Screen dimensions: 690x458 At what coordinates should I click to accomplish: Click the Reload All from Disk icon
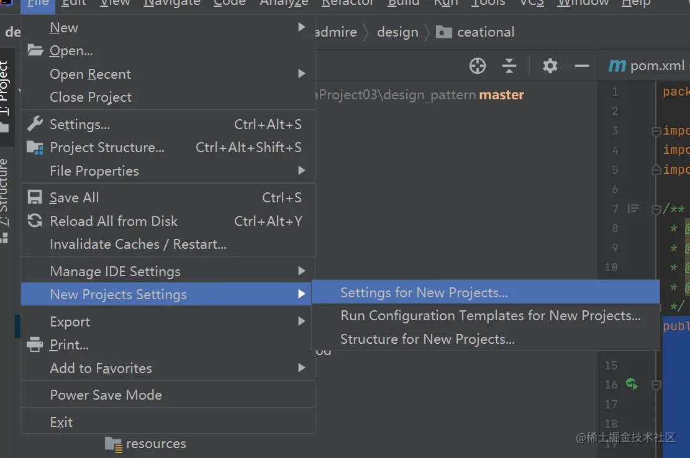35,221
